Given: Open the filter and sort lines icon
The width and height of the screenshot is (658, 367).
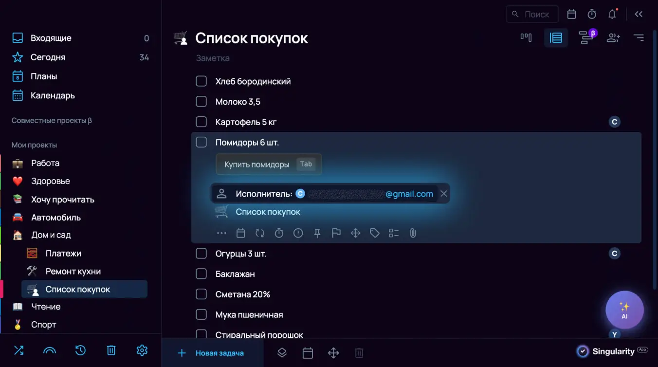Looking at the screenshot, I should [x=639, y=37].
